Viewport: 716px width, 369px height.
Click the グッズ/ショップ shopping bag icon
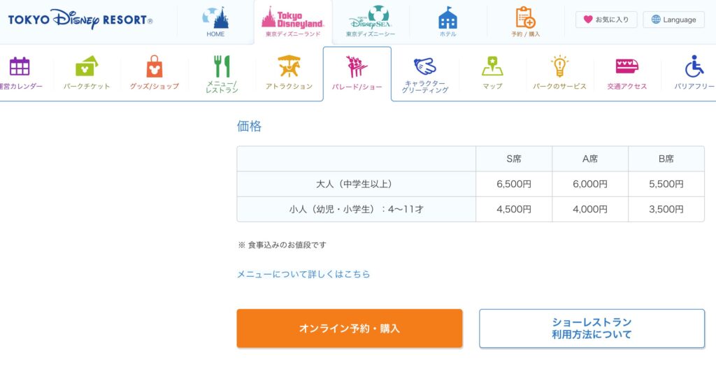155,67
